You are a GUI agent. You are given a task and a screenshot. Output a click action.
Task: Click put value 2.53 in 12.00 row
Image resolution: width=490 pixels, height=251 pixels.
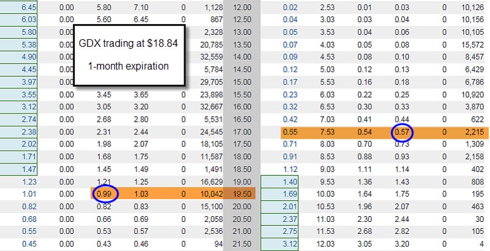point(327,7)
